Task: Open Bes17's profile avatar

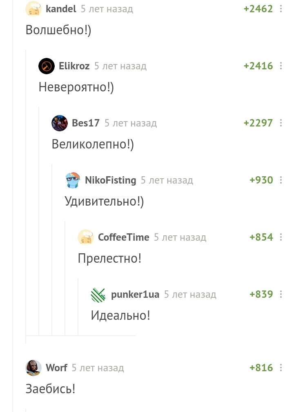Action: pyautogui.click(x=60, y=123)
